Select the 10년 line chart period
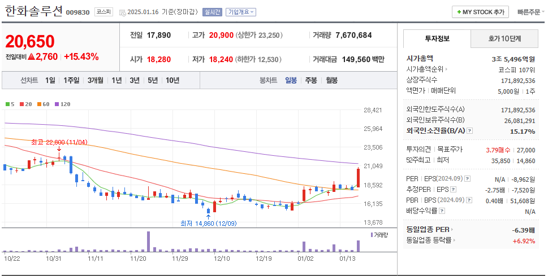 172,80
